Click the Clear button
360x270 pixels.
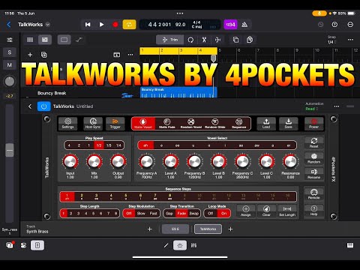pos(266,211)
